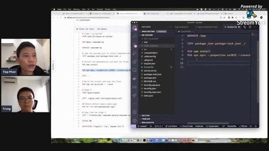Open angular.json in explorer tree
Screen dimensions: 269x151
point(157,63)
